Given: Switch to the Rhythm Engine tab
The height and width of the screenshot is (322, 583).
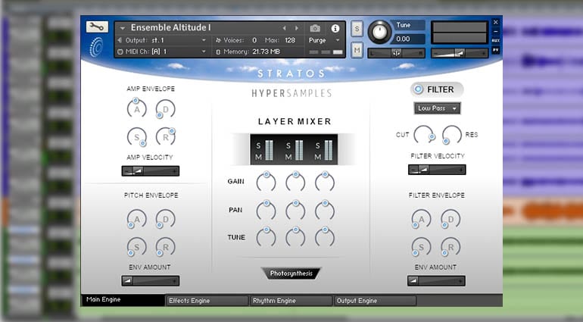Looking at the screenshot, I should [291, 301].
